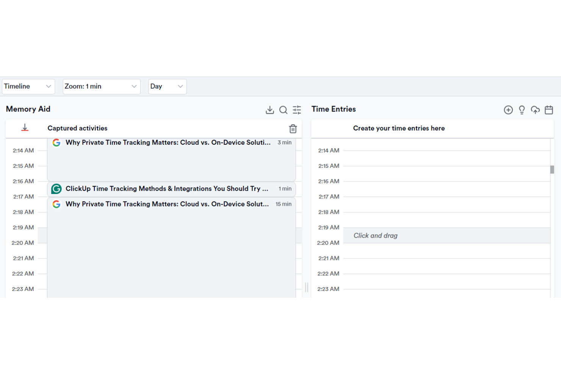Click the green G icon on ClickUp activity

[x=56, y=189]
